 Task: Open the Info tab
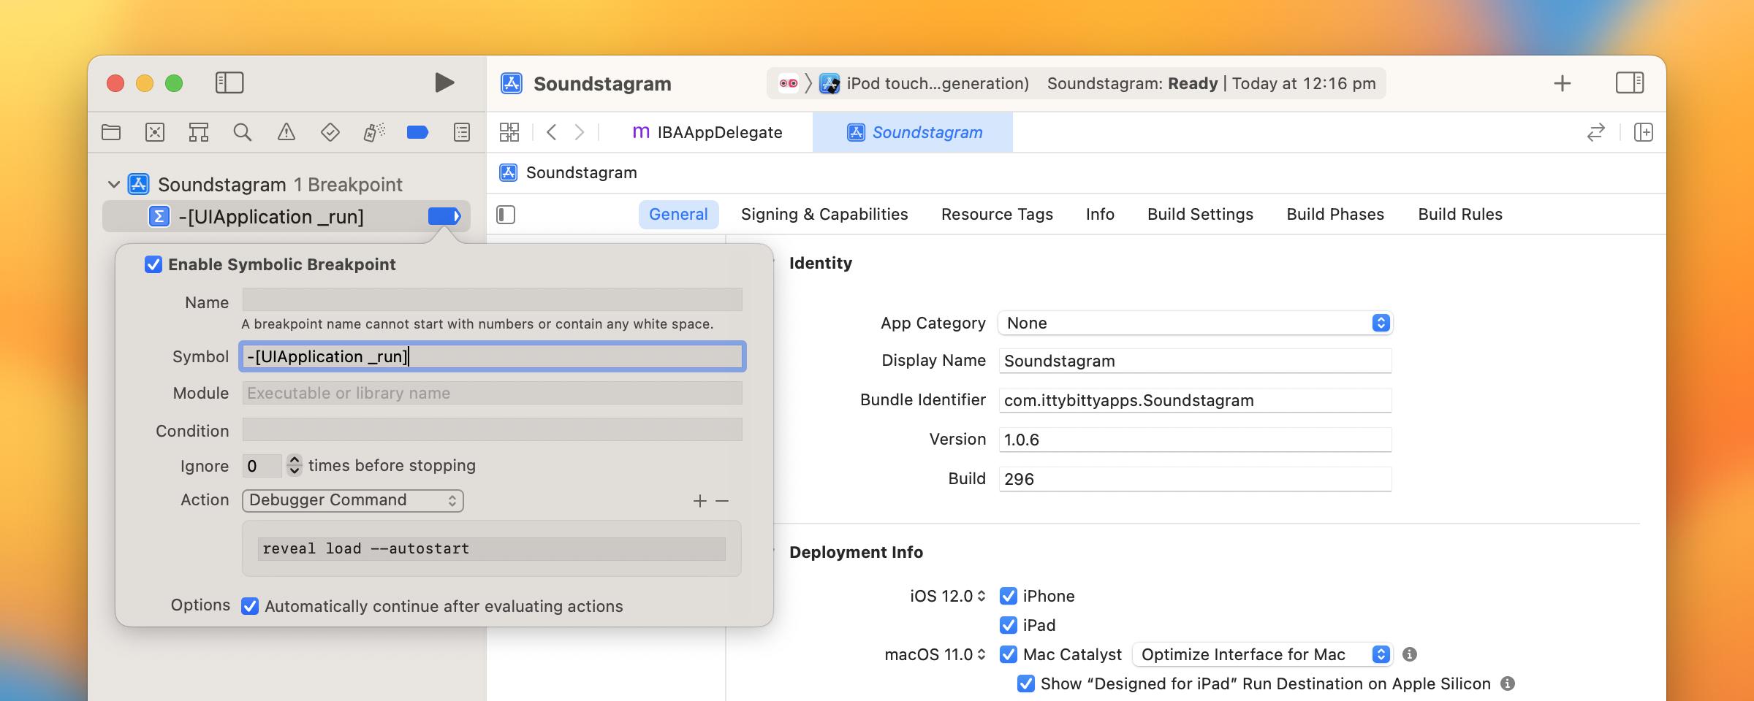tap(1100, 215)
